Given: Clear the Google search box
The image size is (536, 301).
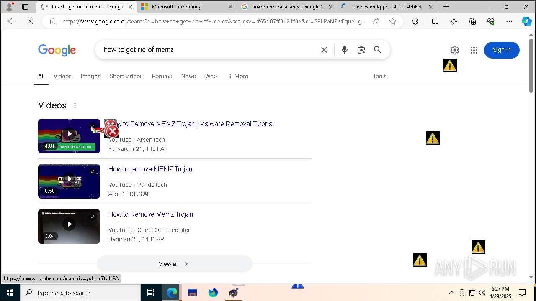Looking at the screenshot, I should (324, 50).
